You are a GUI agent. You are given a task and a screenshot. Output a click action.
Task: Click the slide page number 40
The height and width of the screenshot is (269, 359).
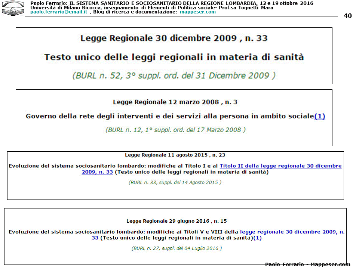tap(347, 16)
